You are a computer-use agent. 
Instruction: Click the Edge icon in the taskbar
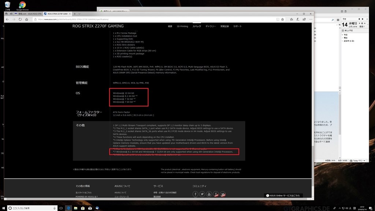click(x=68, y=208)
